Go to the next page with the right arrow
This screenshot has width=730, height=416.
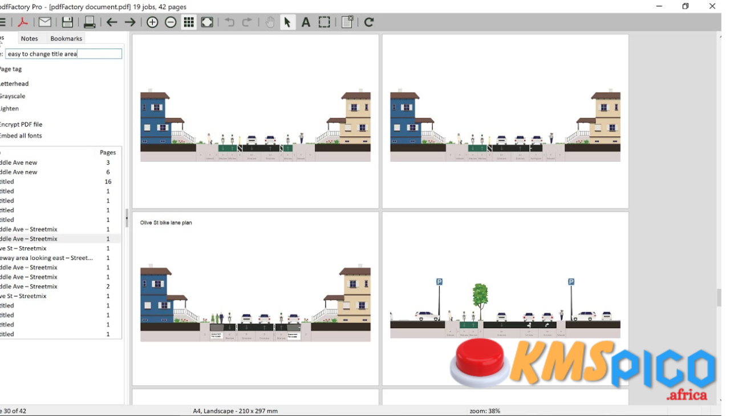130,22
